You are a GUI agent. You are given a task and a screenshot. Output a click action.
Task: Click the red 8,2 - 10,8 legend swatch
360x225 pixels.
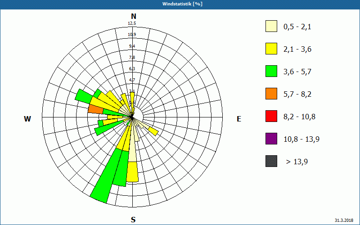271,116
